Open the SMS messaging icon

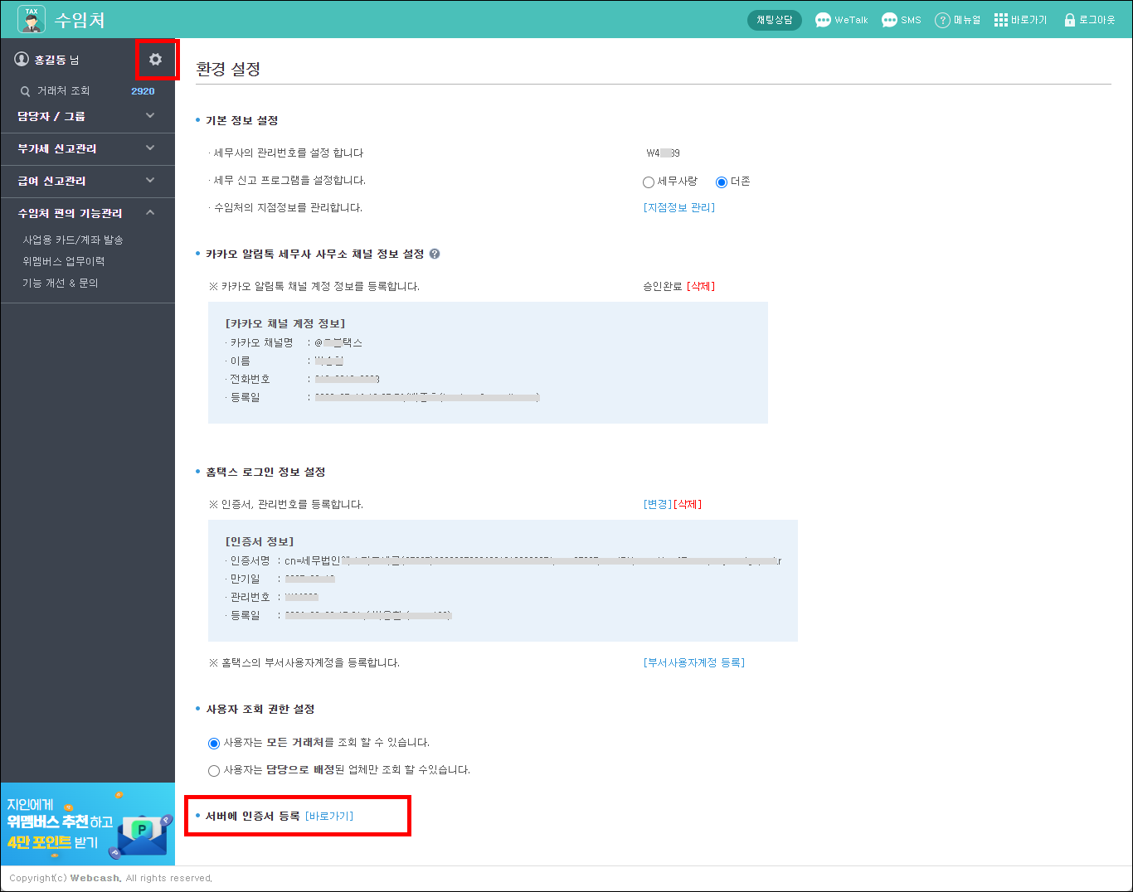click(889, 20)
